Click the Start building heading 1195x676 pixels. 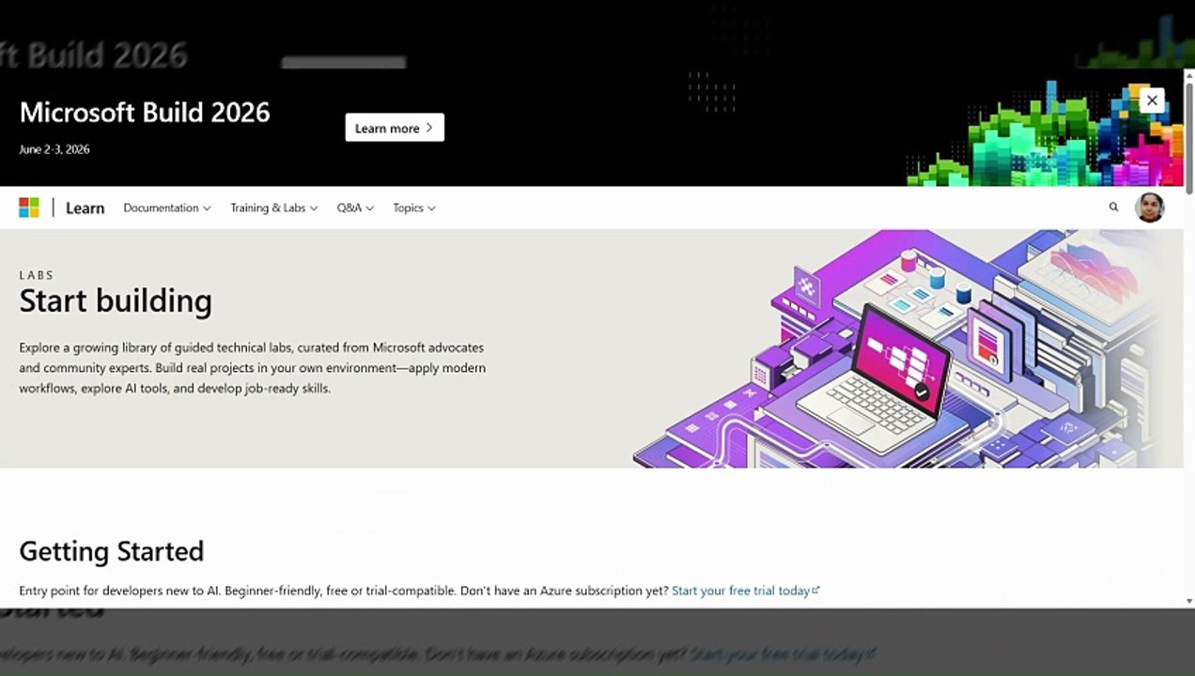pos(116,301)
